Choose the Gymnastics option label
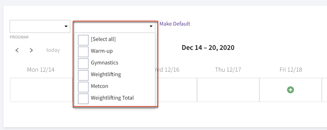The height and width of the screenshot is (130, 327). coord(105,62)
